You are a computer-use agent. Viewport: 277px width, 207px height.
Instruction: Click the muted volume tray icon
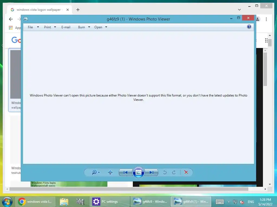(242, 202)
